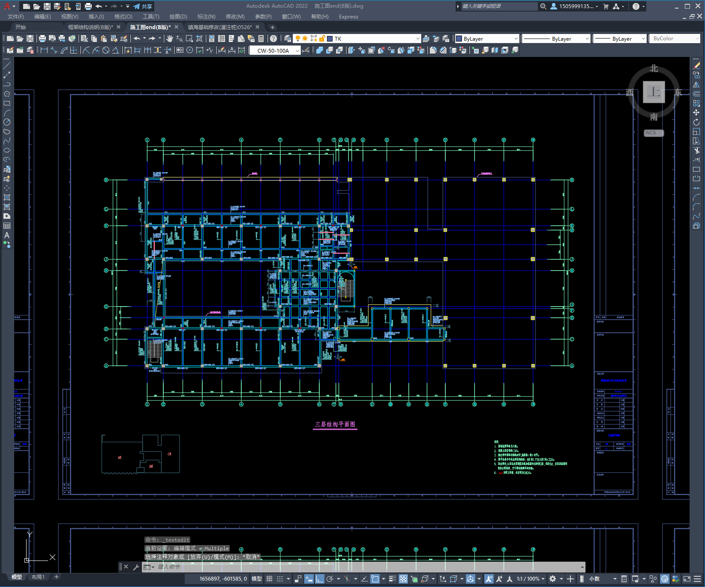Click the Angular dimension tool
705x587 pixels.
click(115, 50)
